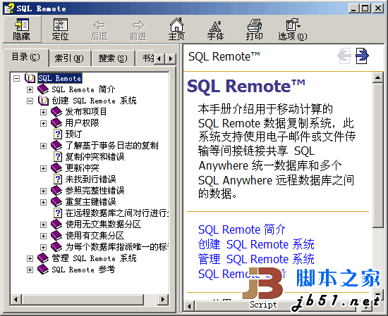Expand the 发布和项目 node
The width and height of the screenshot is (388, 316).
[x=43, y=113]
